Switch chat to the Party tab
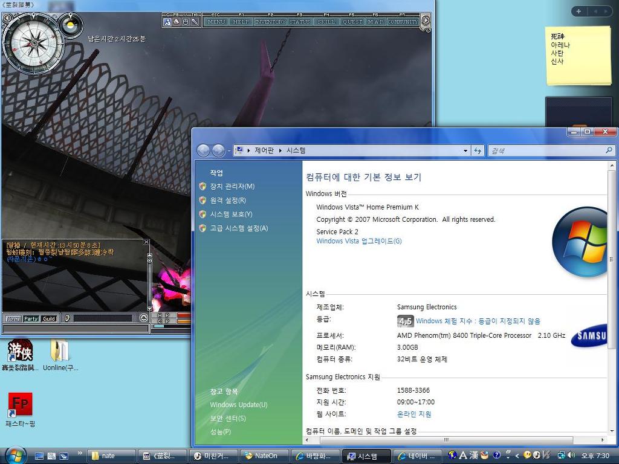619x464 pixels. [x=31, y=318]
